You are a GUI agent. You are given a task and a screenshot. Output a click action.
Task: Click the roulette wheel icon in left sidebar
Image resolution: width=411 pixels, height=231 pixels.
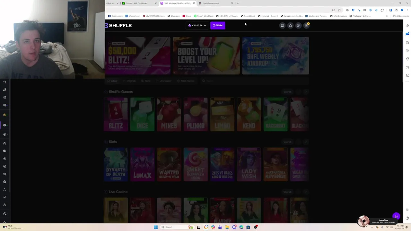tap(4, 182)
